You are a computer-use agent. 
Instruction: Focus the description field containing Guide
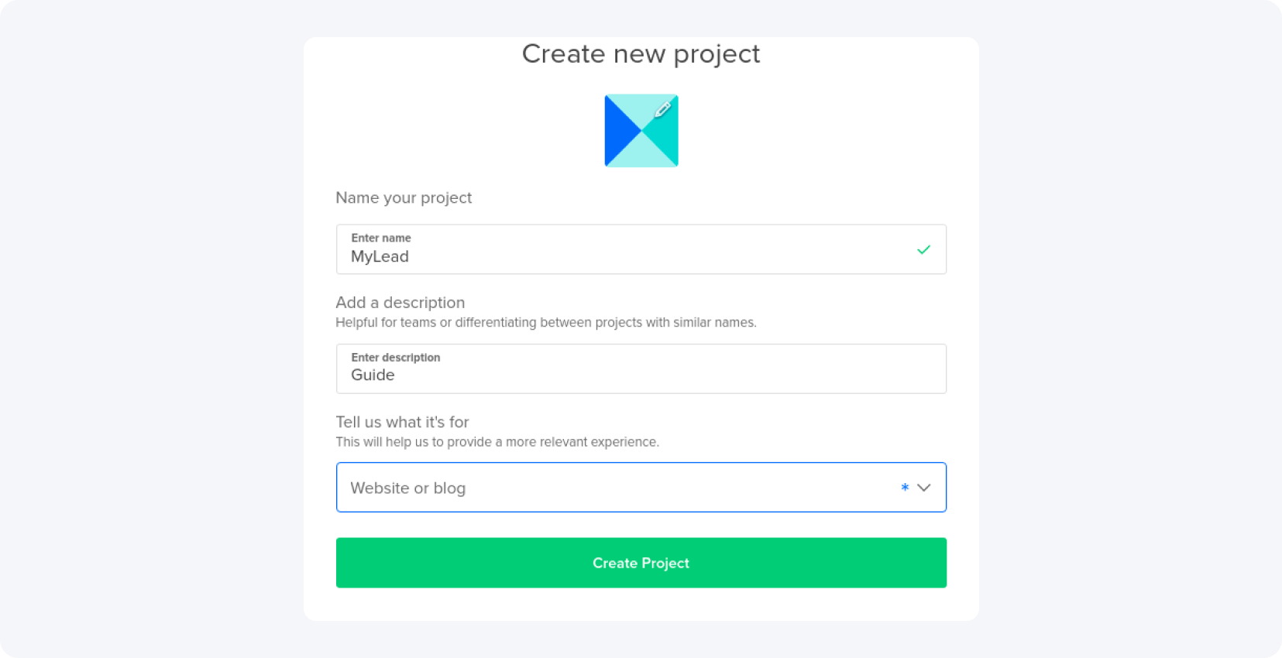pyautogui.click(x=620, y=375)
